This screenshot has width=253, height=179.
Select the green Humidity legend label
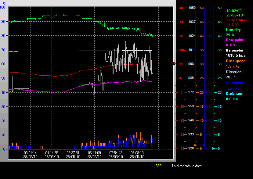233,30
